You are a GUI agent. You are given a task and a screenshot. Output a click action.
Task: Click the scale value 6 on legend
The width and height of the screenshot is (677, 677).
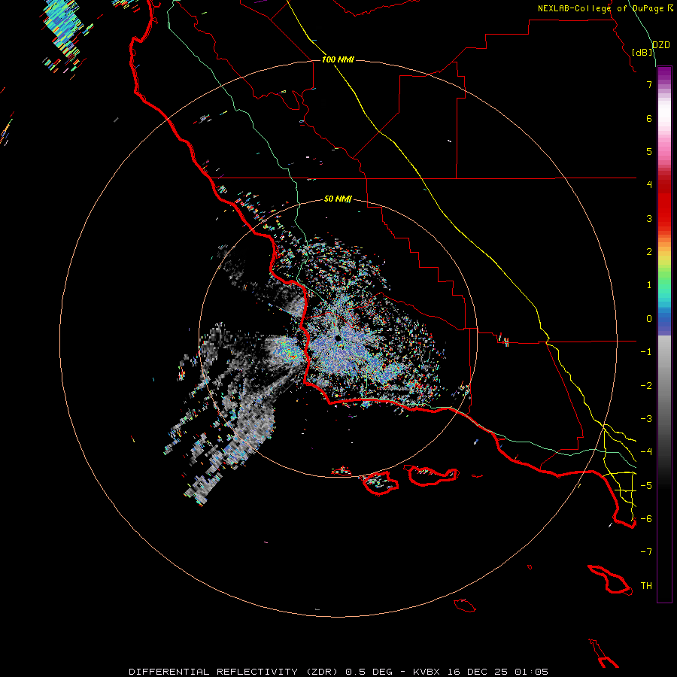(649, 118)
